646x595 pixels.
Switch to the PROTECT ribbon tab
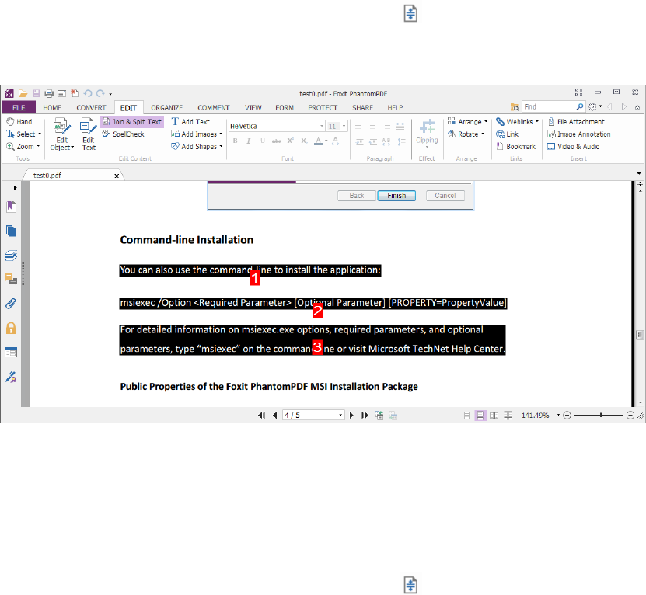pos(323,107)
